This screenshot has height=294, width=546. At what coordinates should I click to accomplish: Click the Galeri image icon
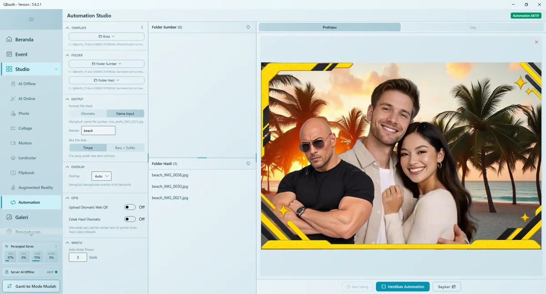click(x=9, y=217)
